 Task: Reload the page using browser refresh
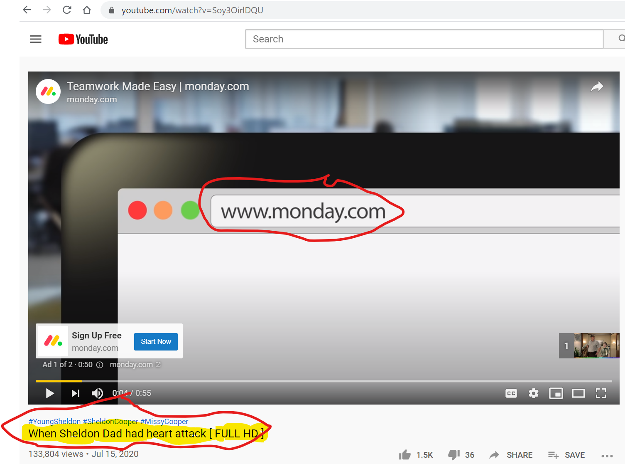pos(67,10)
